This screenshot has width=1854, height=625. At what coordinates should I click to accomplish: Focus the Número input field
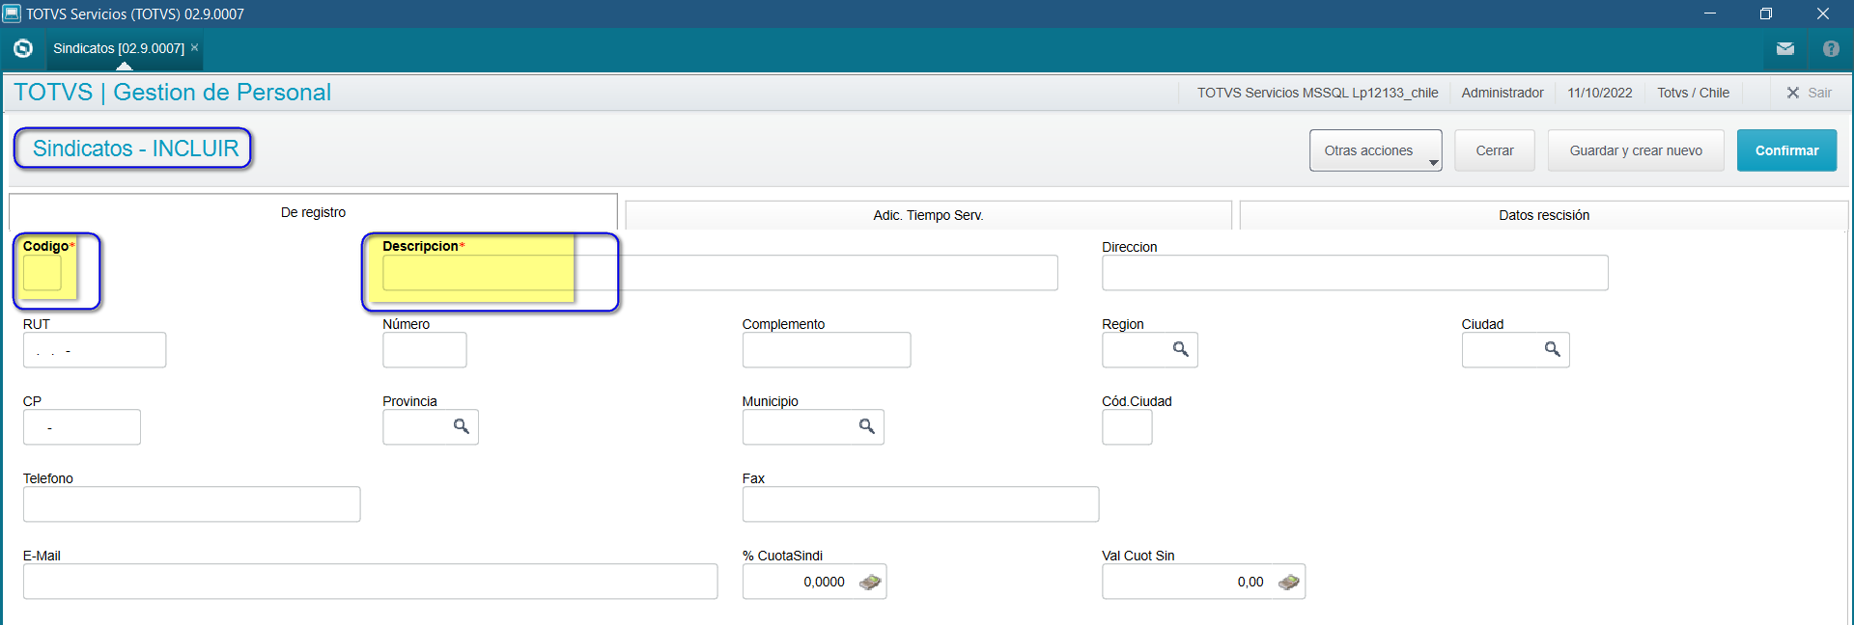[x=425, y=350]
